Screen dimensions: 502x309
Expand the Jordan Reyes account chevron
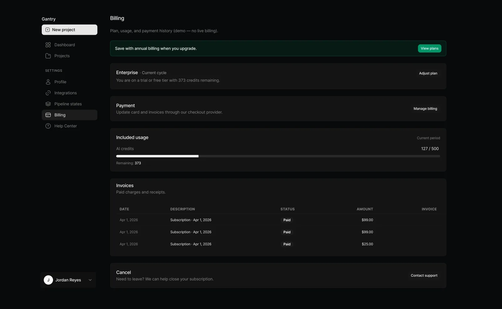click(x=90, y=280)
